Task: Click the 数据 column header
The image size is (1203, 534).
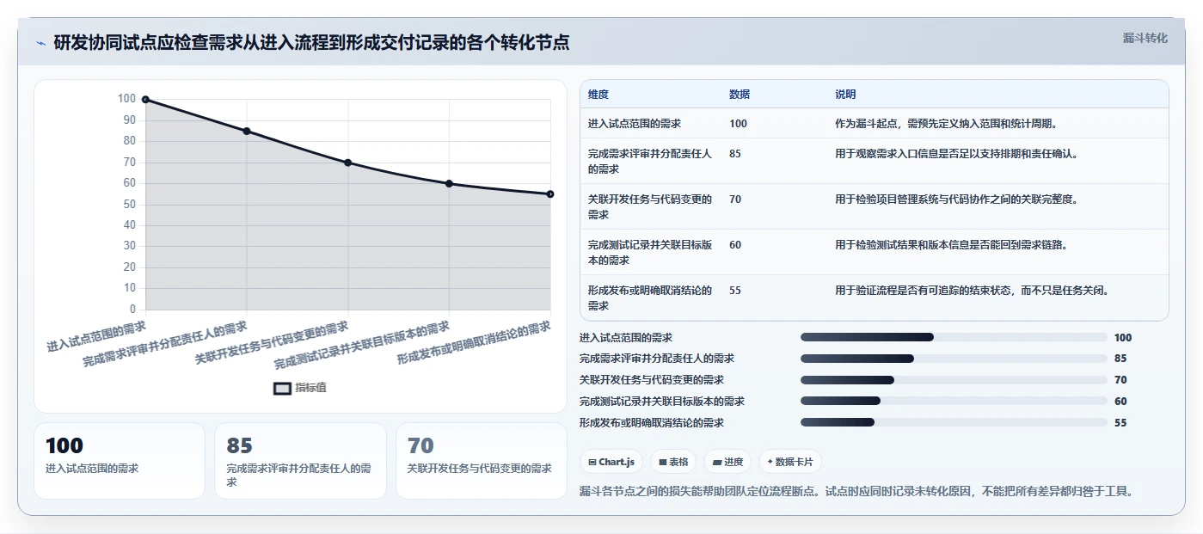Action: [x=740, y=95]
